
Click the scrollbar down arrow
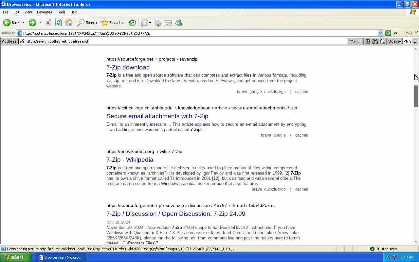416,241
